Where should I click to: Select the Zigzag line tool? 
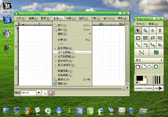tap(153, 45)
